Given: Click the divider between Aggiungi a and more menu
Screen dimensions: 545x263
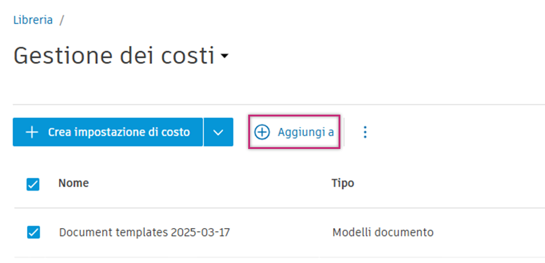Looking at the screenshot, I should pos(344,132).
